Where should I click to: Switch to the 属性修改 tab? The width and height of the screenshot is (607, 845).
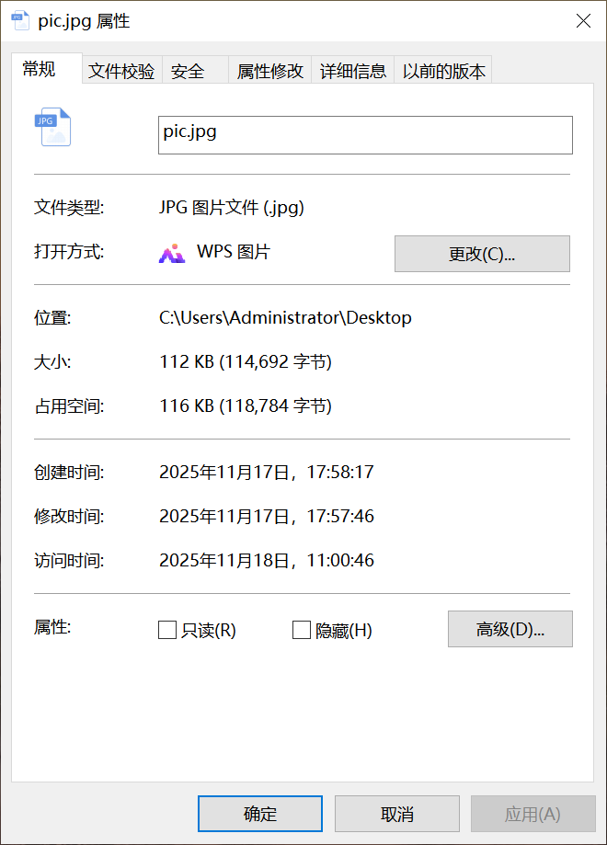click(x=271, y=71)
